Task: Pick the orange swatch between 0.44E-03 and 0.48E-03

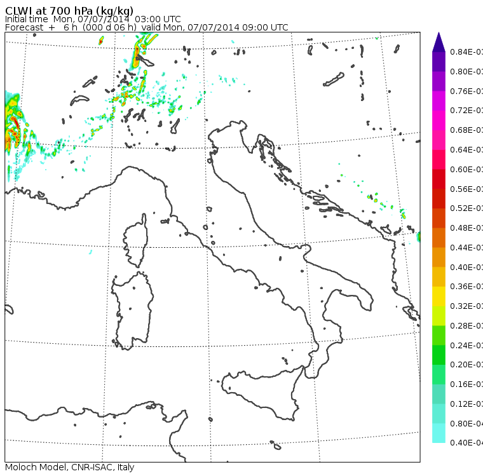Action: tap(439, 238)
